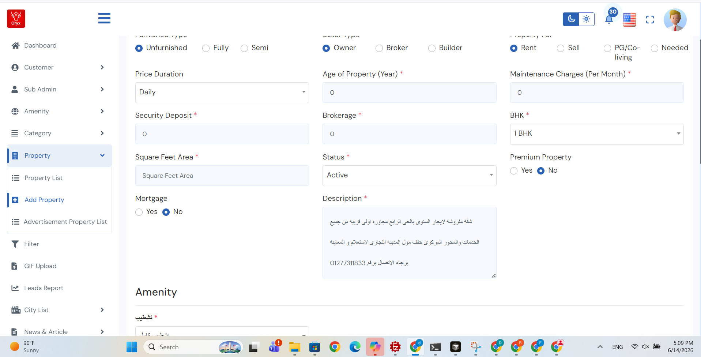Toggle the hamburger sidebar menu
Image resolution: width=701 pixels, height=357 pixels.
pyautogui.click(x=104, y=18)
